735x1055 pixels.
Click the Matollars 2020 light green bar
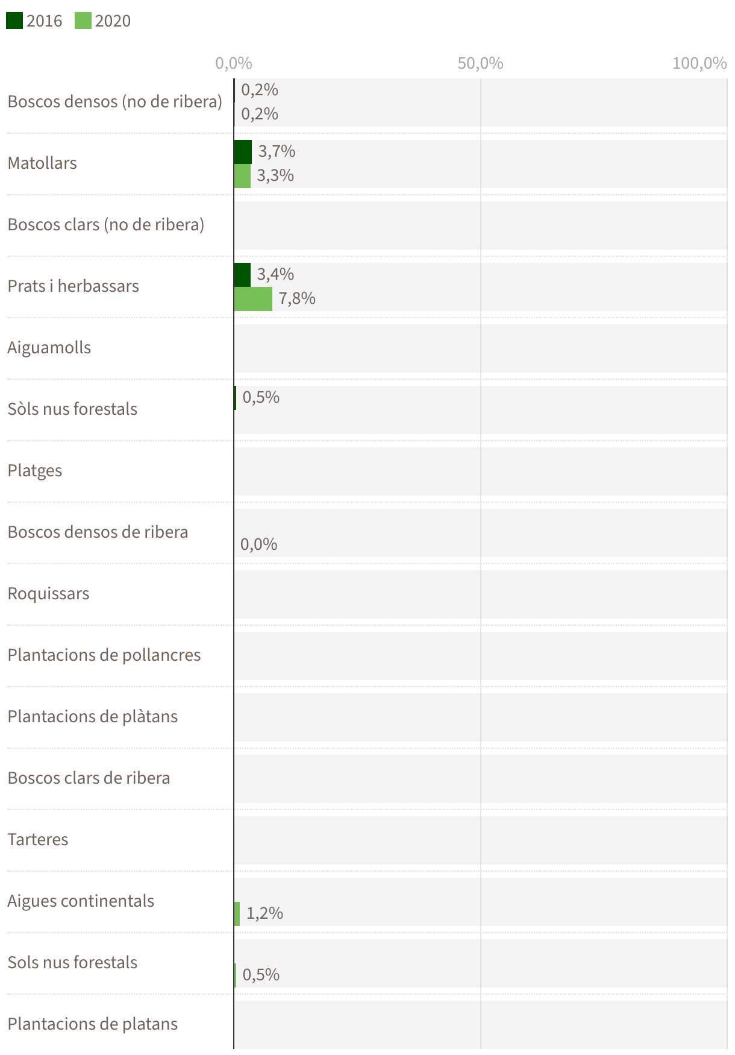[242, 176]
